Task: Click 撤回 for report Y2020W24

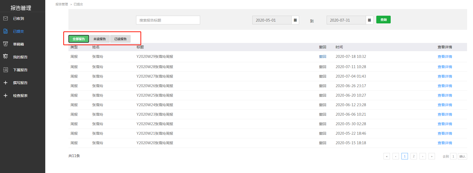Action: (x=323, y=105)
